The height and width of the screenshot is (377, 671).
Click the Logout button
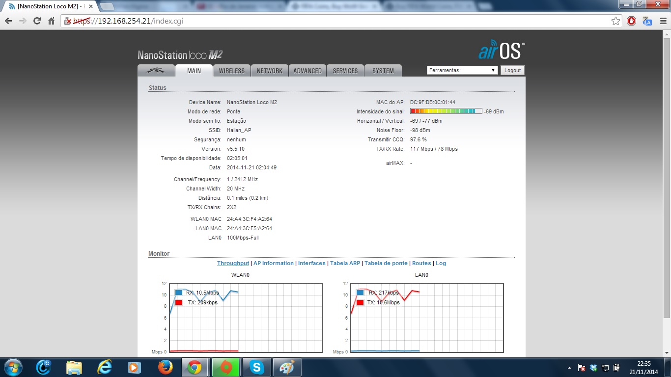tap(512, 70)
